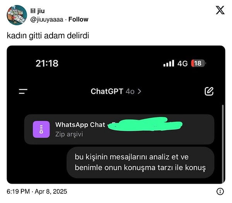232x203 pixels.
Task: Expand the ChatGPT 4o model chevron
Action: (139, 91)
